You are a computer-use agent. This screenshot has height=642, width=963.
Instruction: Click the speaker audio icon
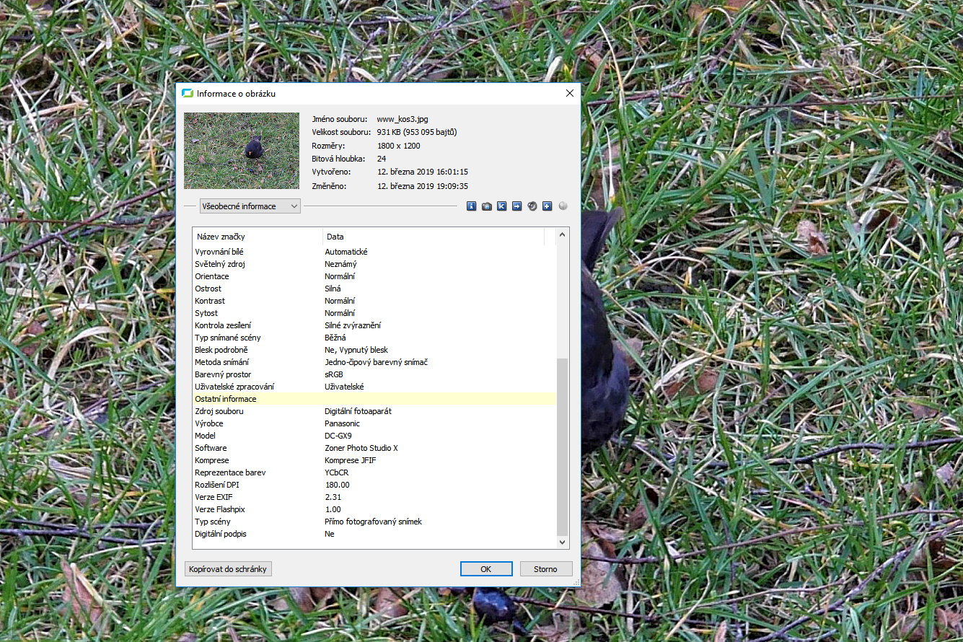[532, 206]
